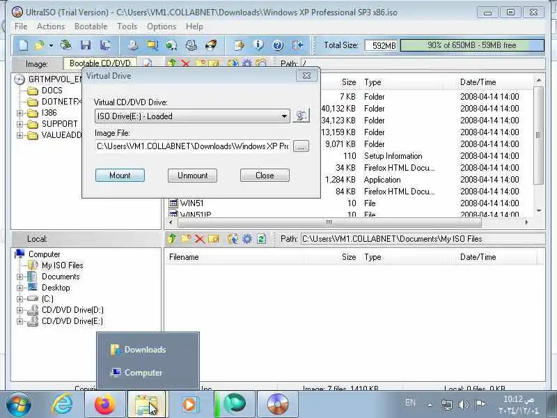Click the Local Path field
Screen dimensions: 557x418
tap(423, 239)
